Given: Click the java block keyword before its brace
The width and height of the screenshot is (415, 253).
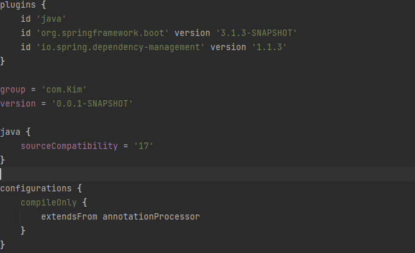Looking at the screenshot, I should [x=10, y=132].
